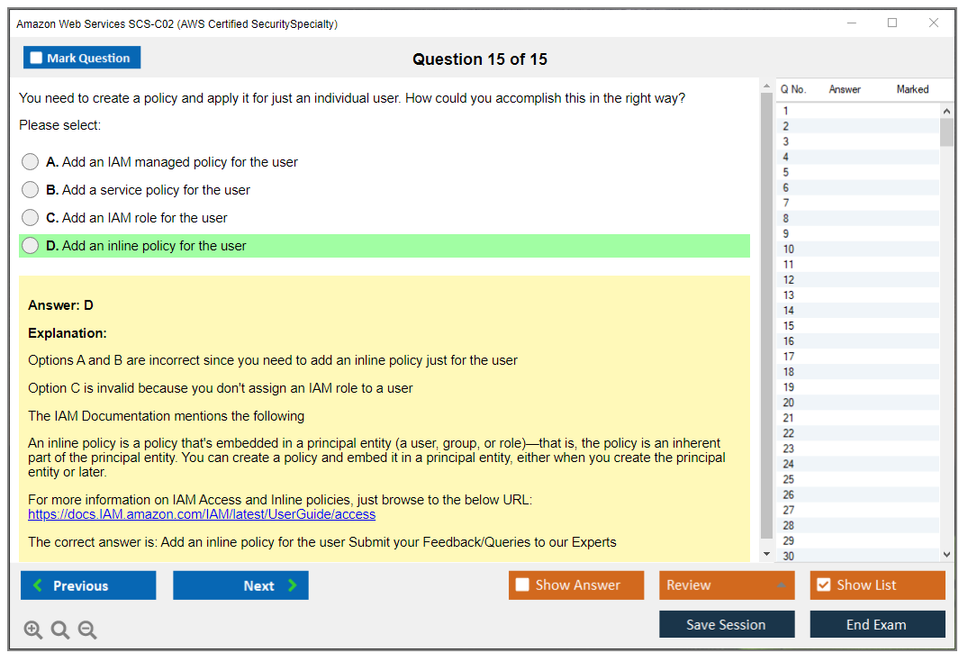
Task: Select radio option C IAM role
Action: [31, 218]
